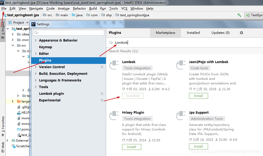Click the Hrisey Plugin icon
Viewport: 263px width, 156px height.
114,116
